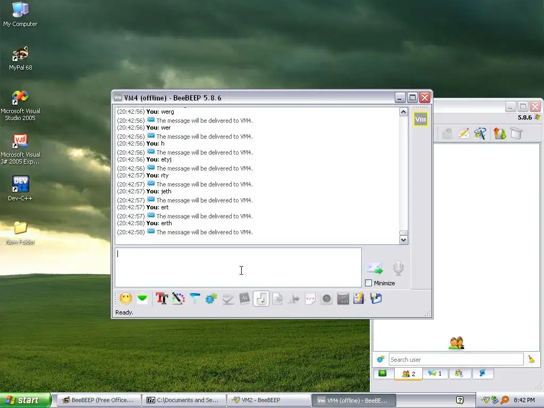544x408 pixels.
Task: Open My Computer desktop icon
Action: (x=20, y=14)
